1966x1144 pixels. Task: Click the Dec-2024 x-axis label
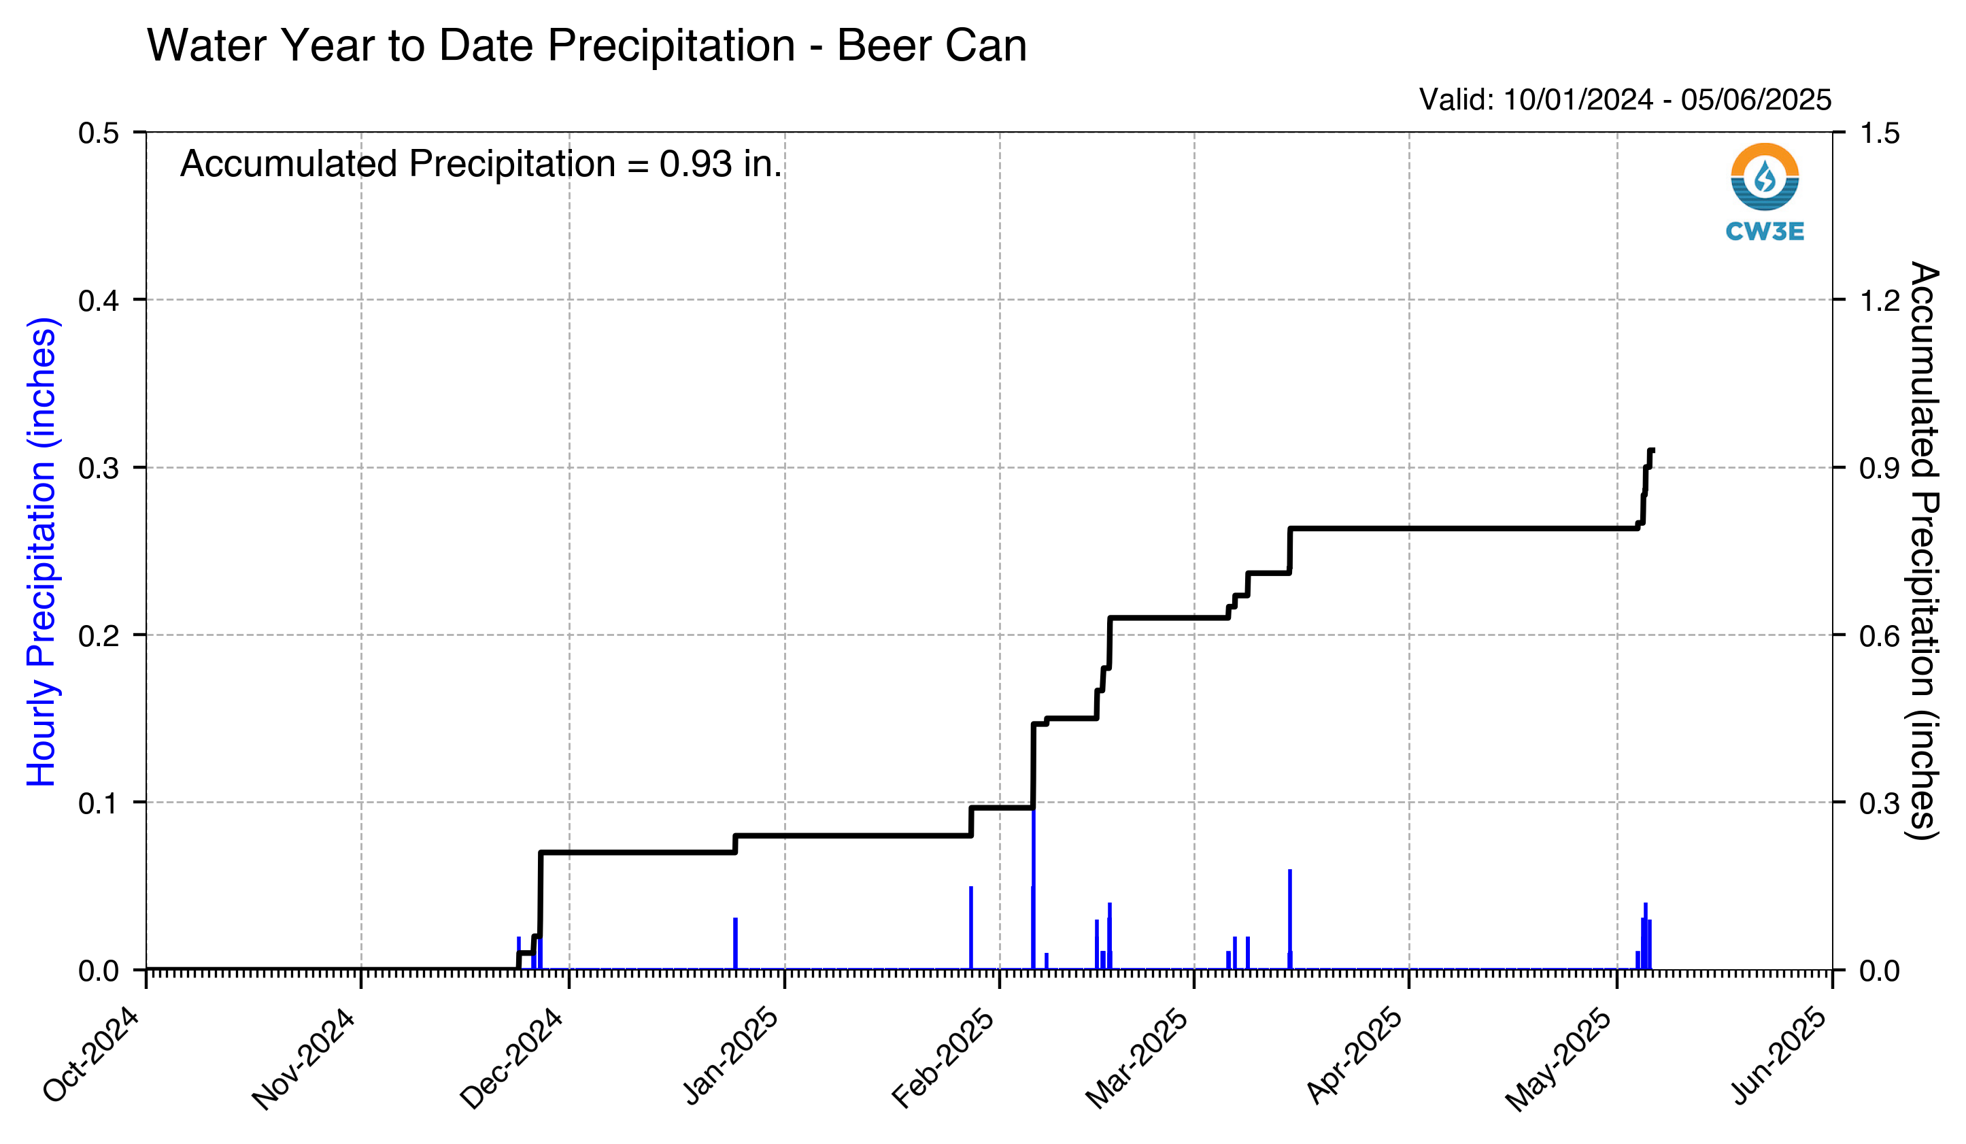tap(512, 1059)
